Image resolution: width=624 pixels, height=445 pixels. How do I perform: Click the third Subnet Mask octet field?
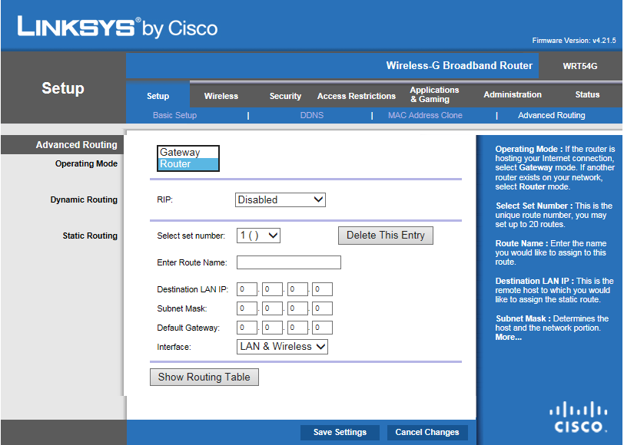pyautogui.click(x=297, y=308)
